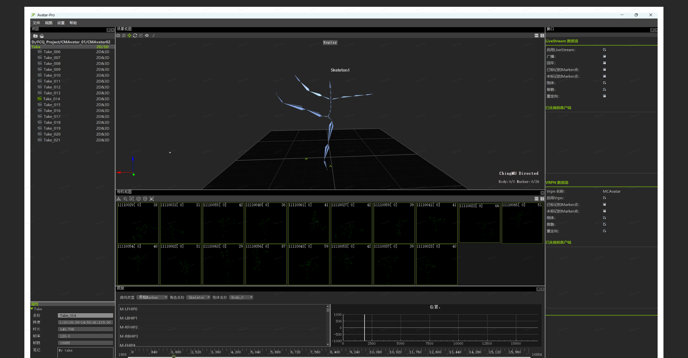Click the rotate/refresh arrows icon in scene toolbar
The height and width of the screenshot is (358, 688).
135,36
